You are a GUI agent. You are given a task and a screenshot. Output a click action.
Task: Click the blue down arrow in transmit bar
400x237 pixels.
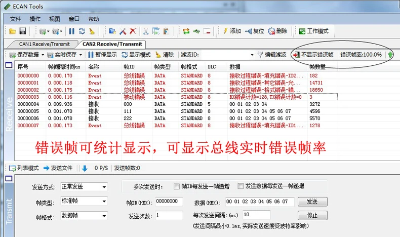click(x=85, y=168)
